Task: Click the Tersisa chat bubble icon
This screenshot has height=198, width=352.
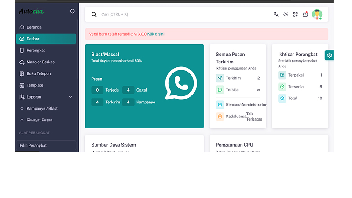Action: coord(220,90)
